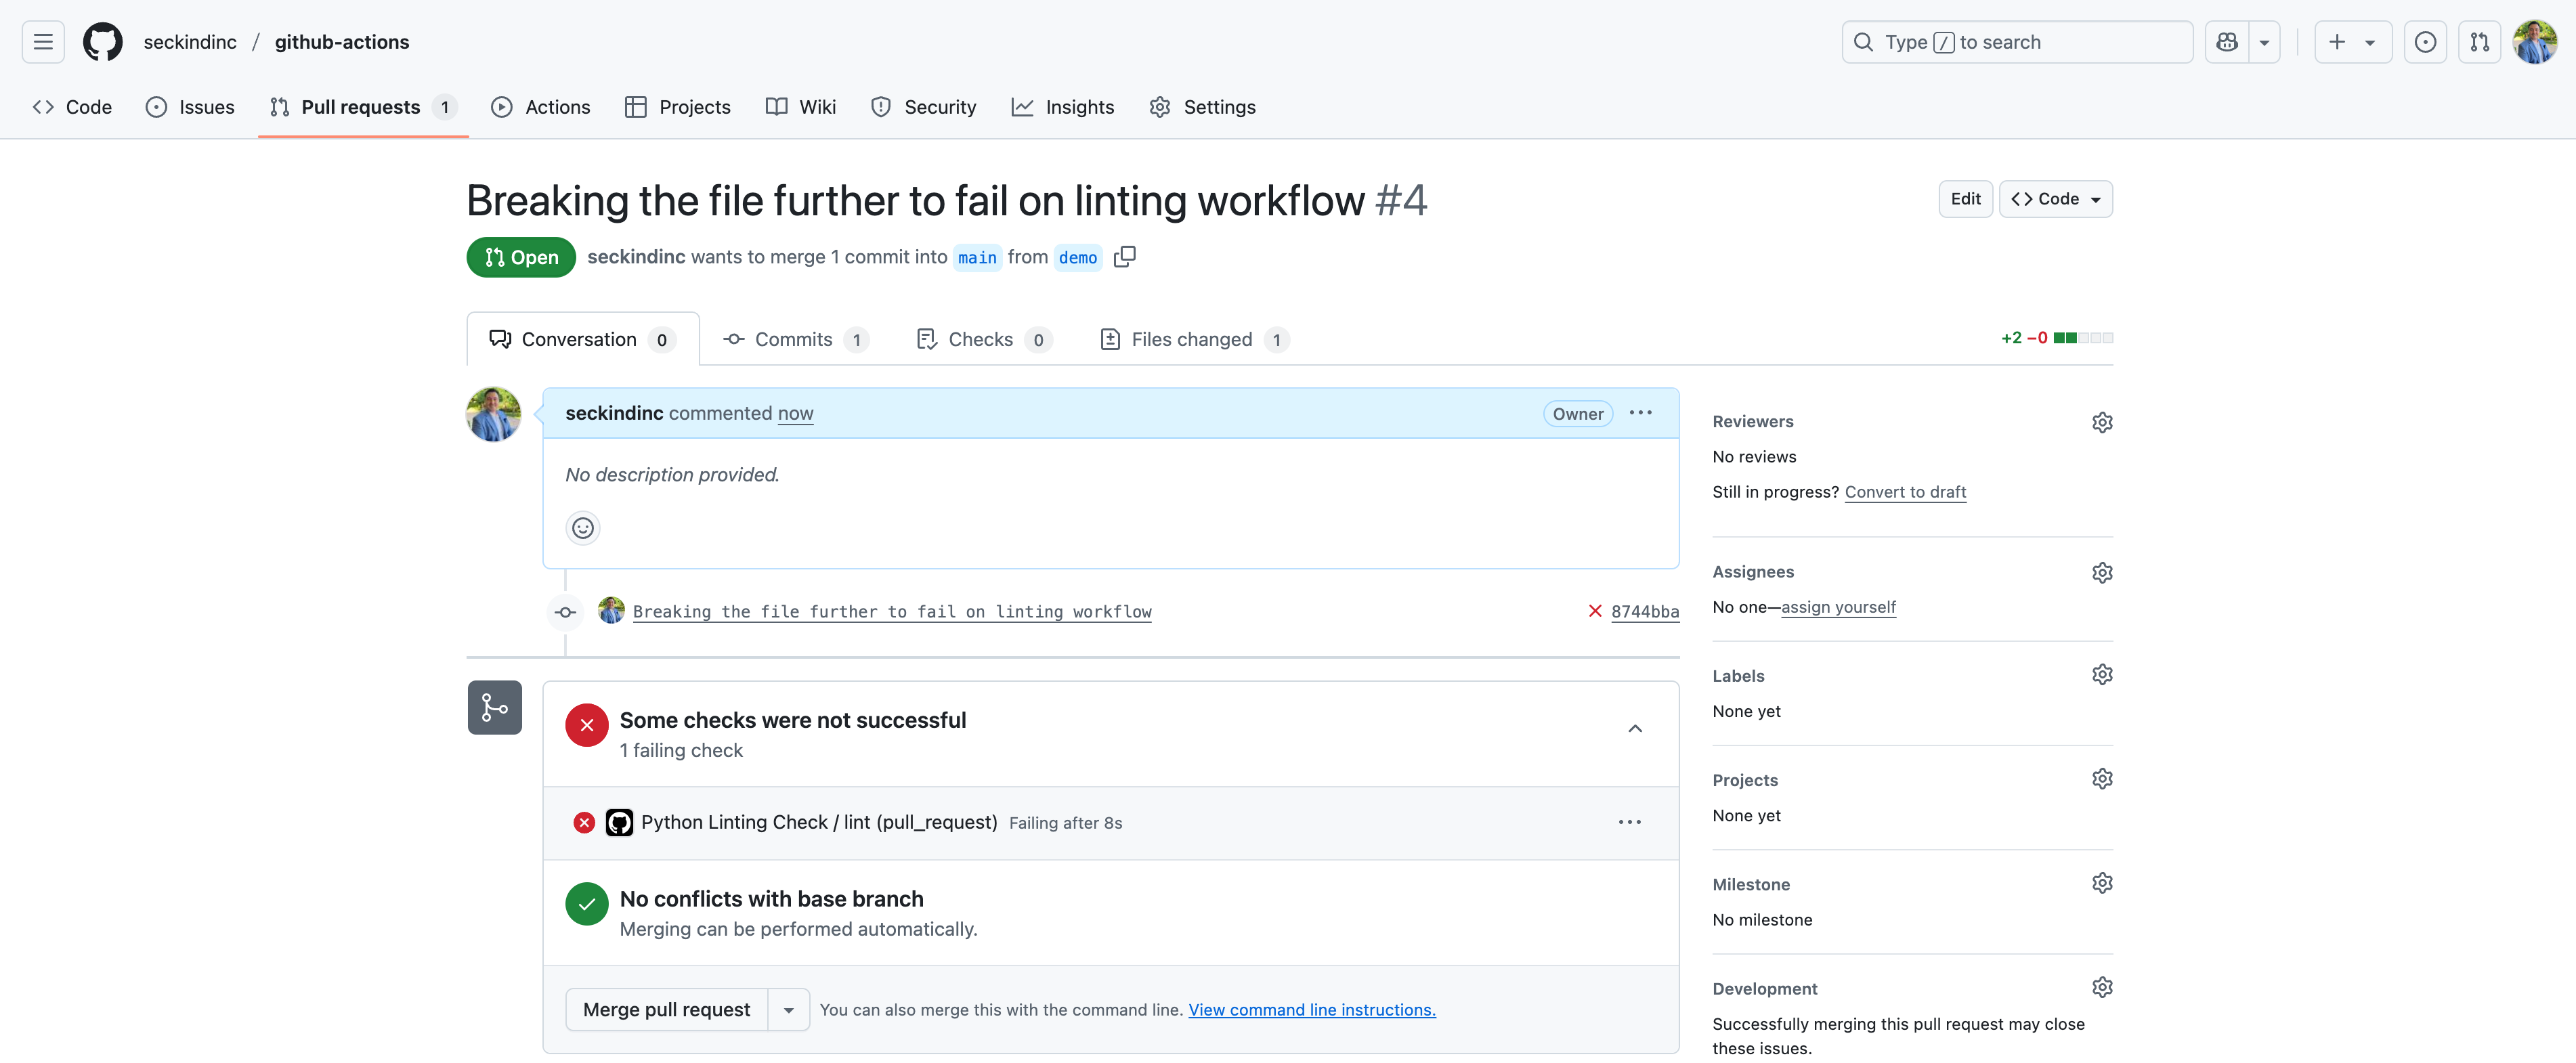2576x1063 pixels.
Task: Click the Merge pull request button
Action: (667, 1010)
